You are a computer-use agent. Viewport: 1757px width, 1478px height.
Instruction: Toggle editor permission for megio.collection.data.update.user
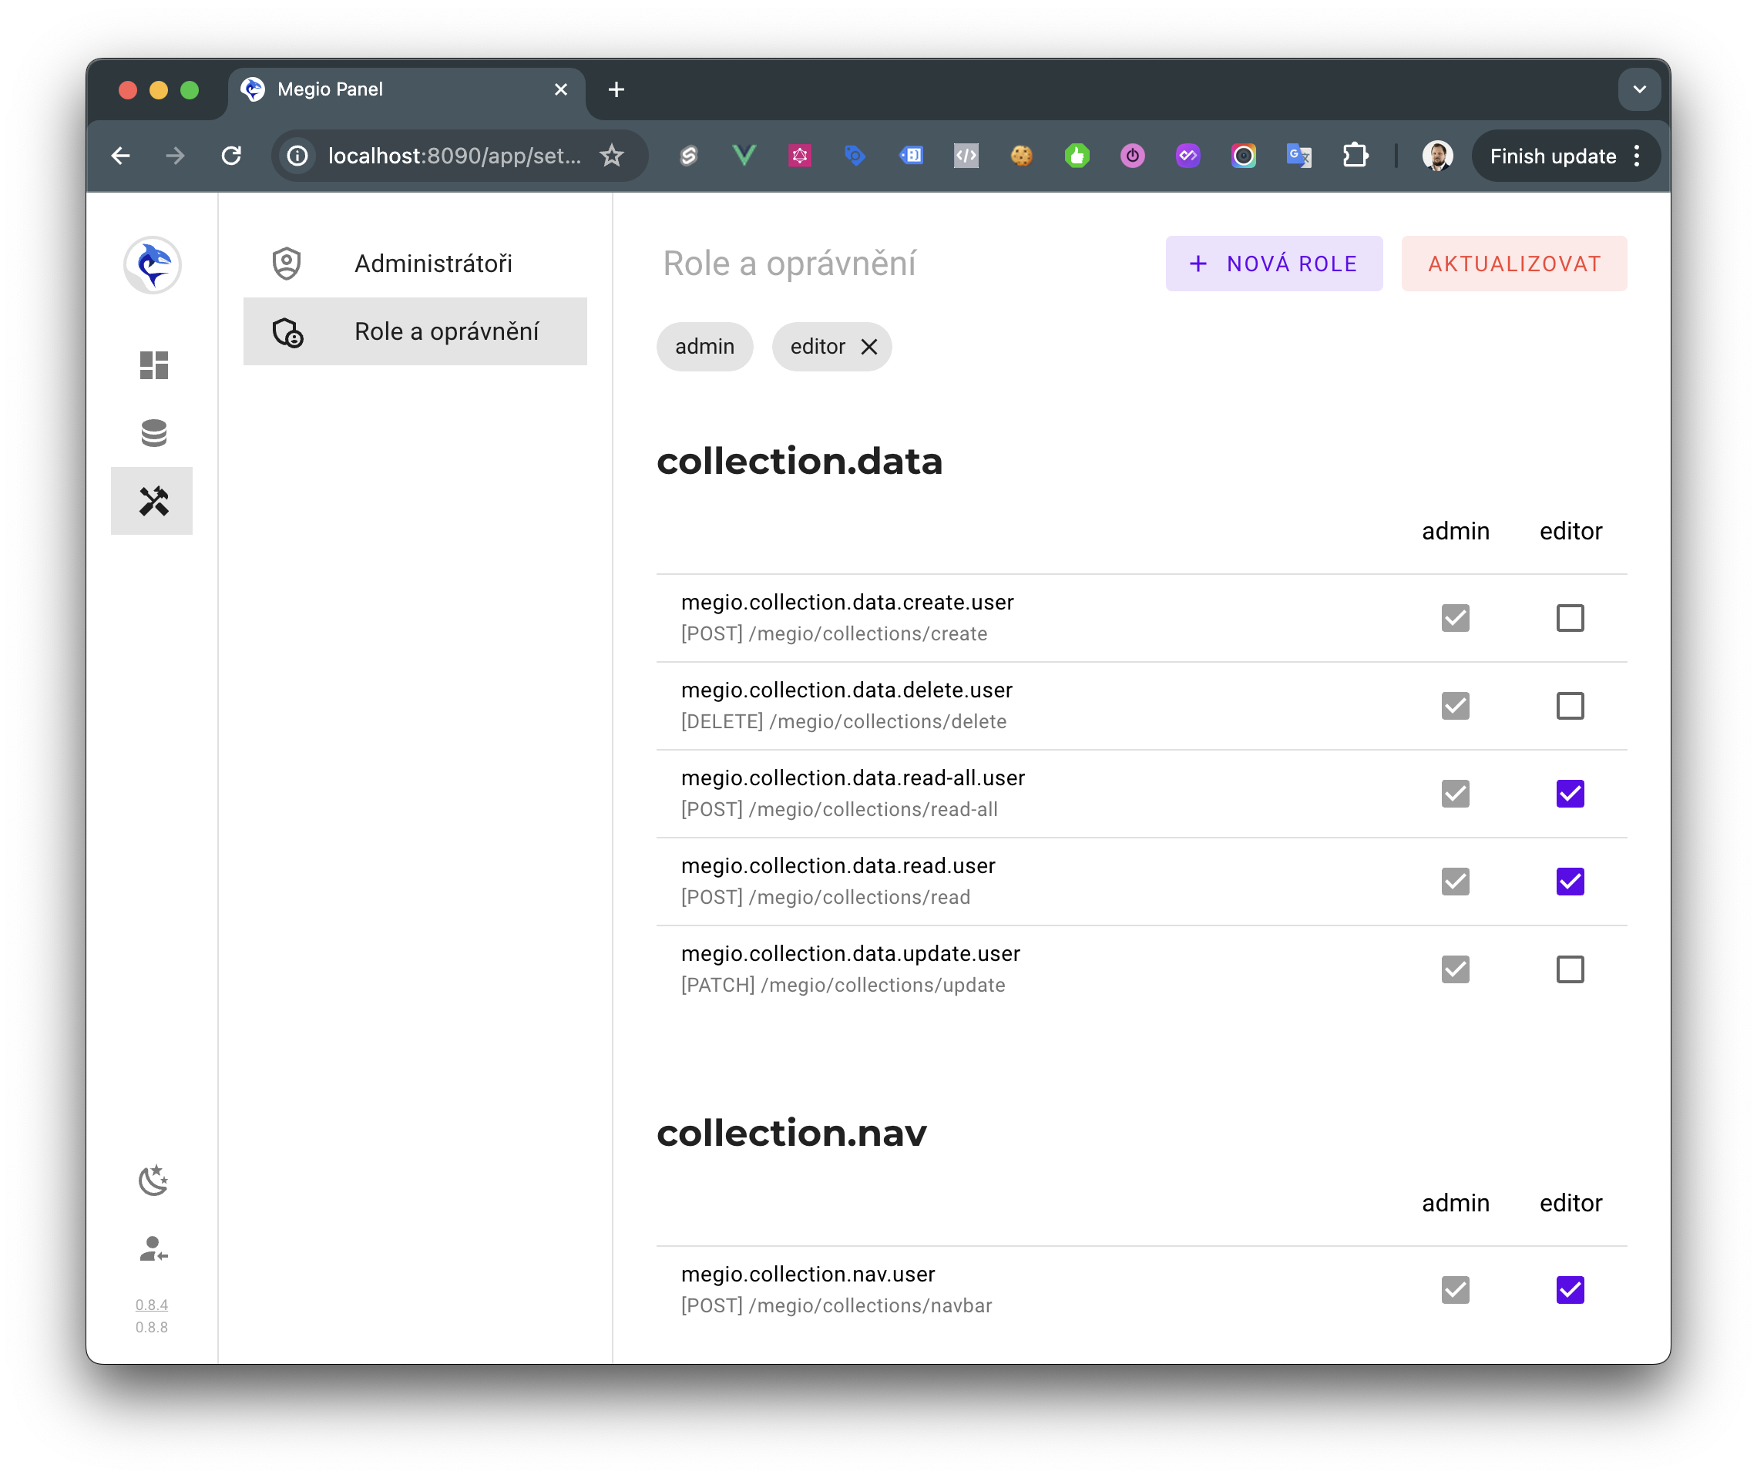tap(1569, 969)
